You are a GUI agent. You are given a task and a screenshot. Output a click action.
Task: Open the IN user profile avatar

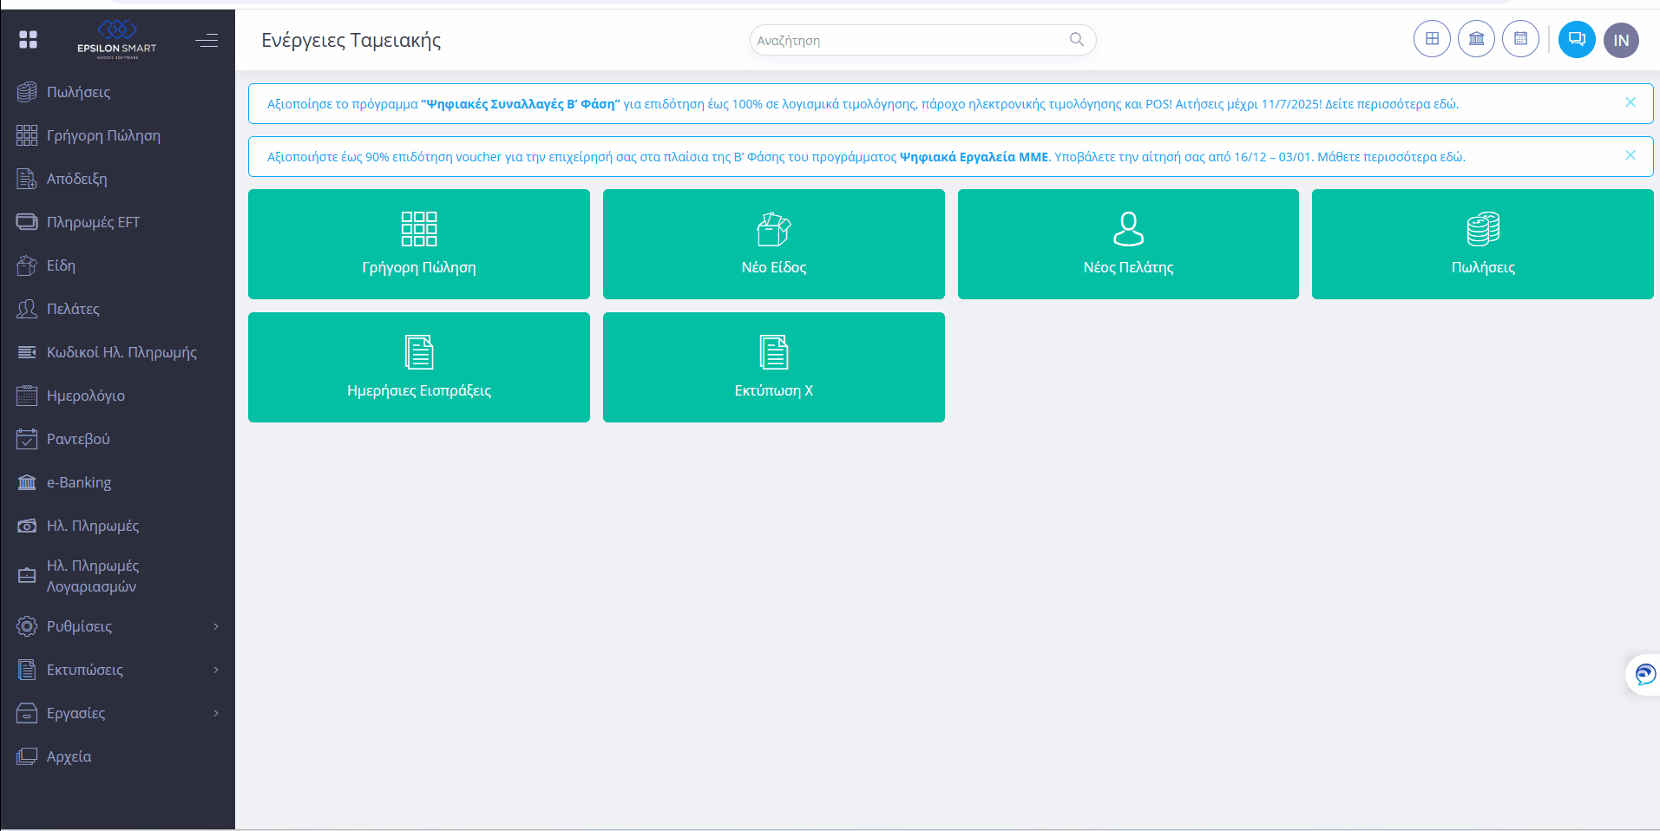tap(1621, 40)
